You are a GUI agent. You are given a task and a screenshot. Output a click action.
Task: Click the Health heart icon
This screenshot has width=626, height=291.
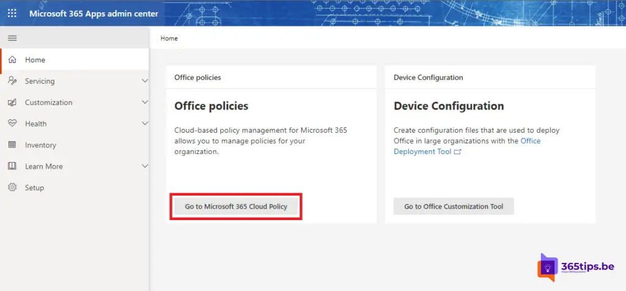tap(12, 123)
